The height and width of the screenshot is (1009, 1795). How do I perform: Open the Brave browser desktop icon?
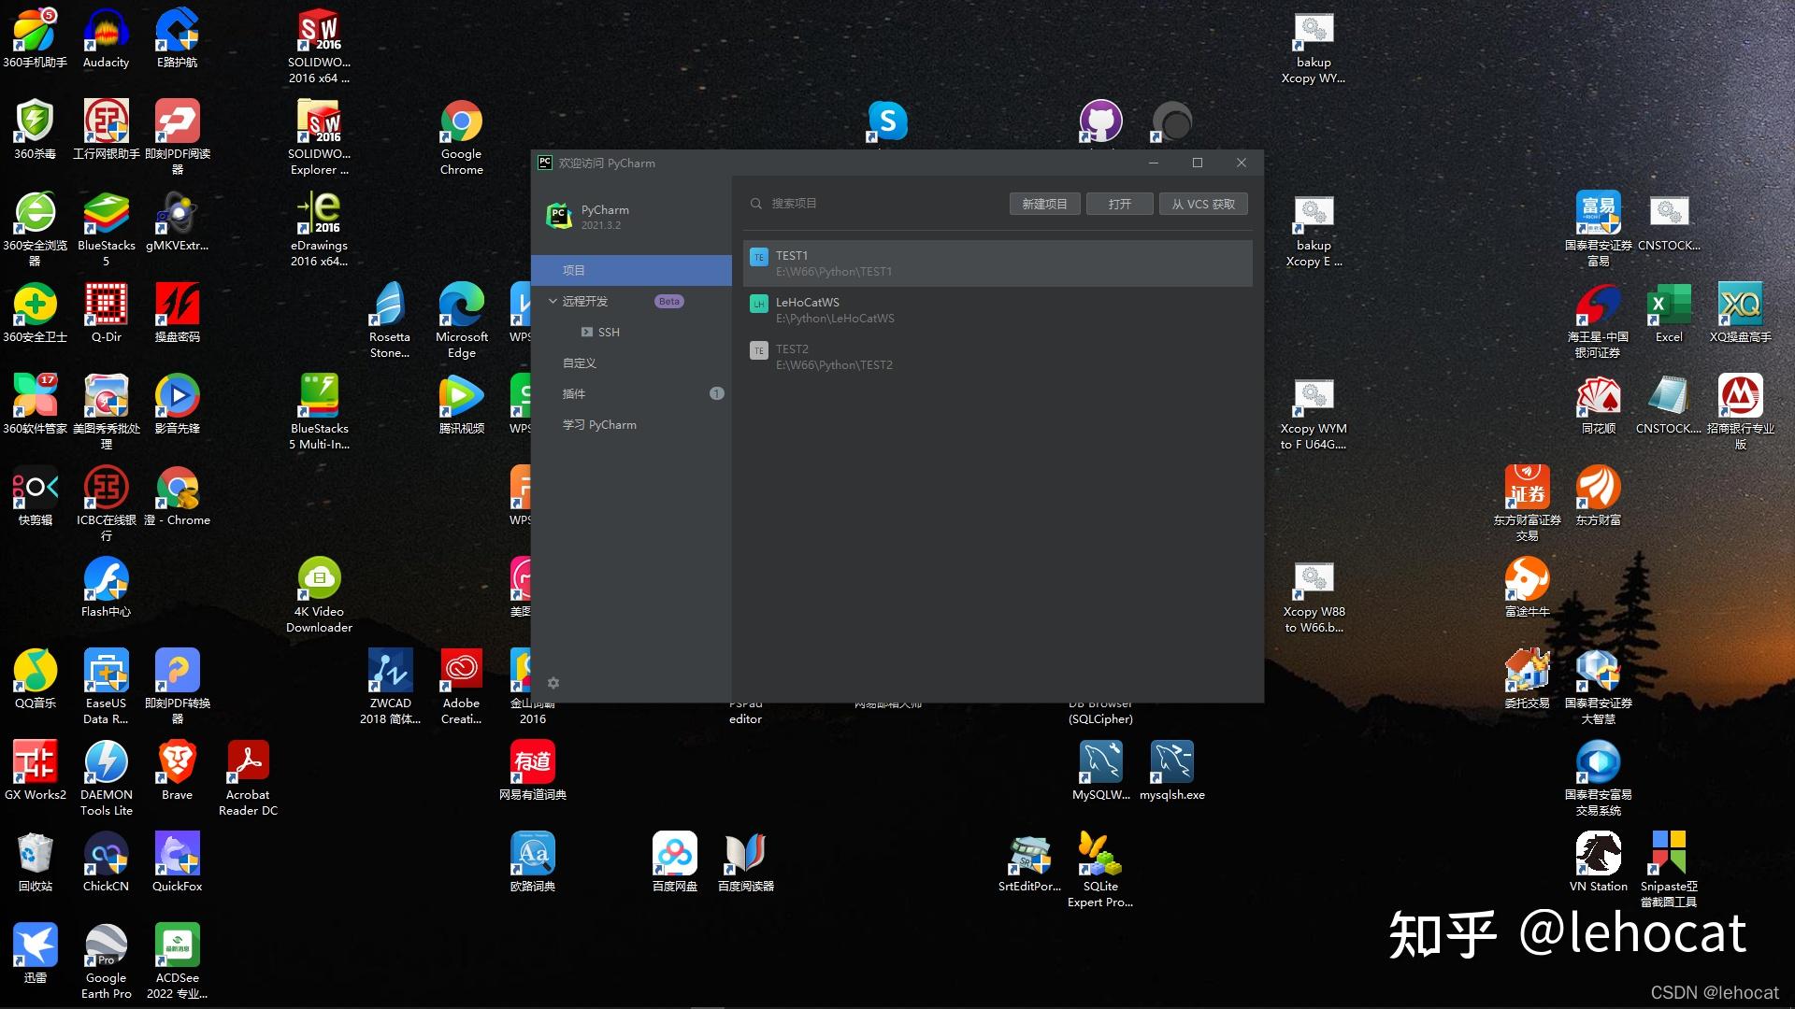177,771
